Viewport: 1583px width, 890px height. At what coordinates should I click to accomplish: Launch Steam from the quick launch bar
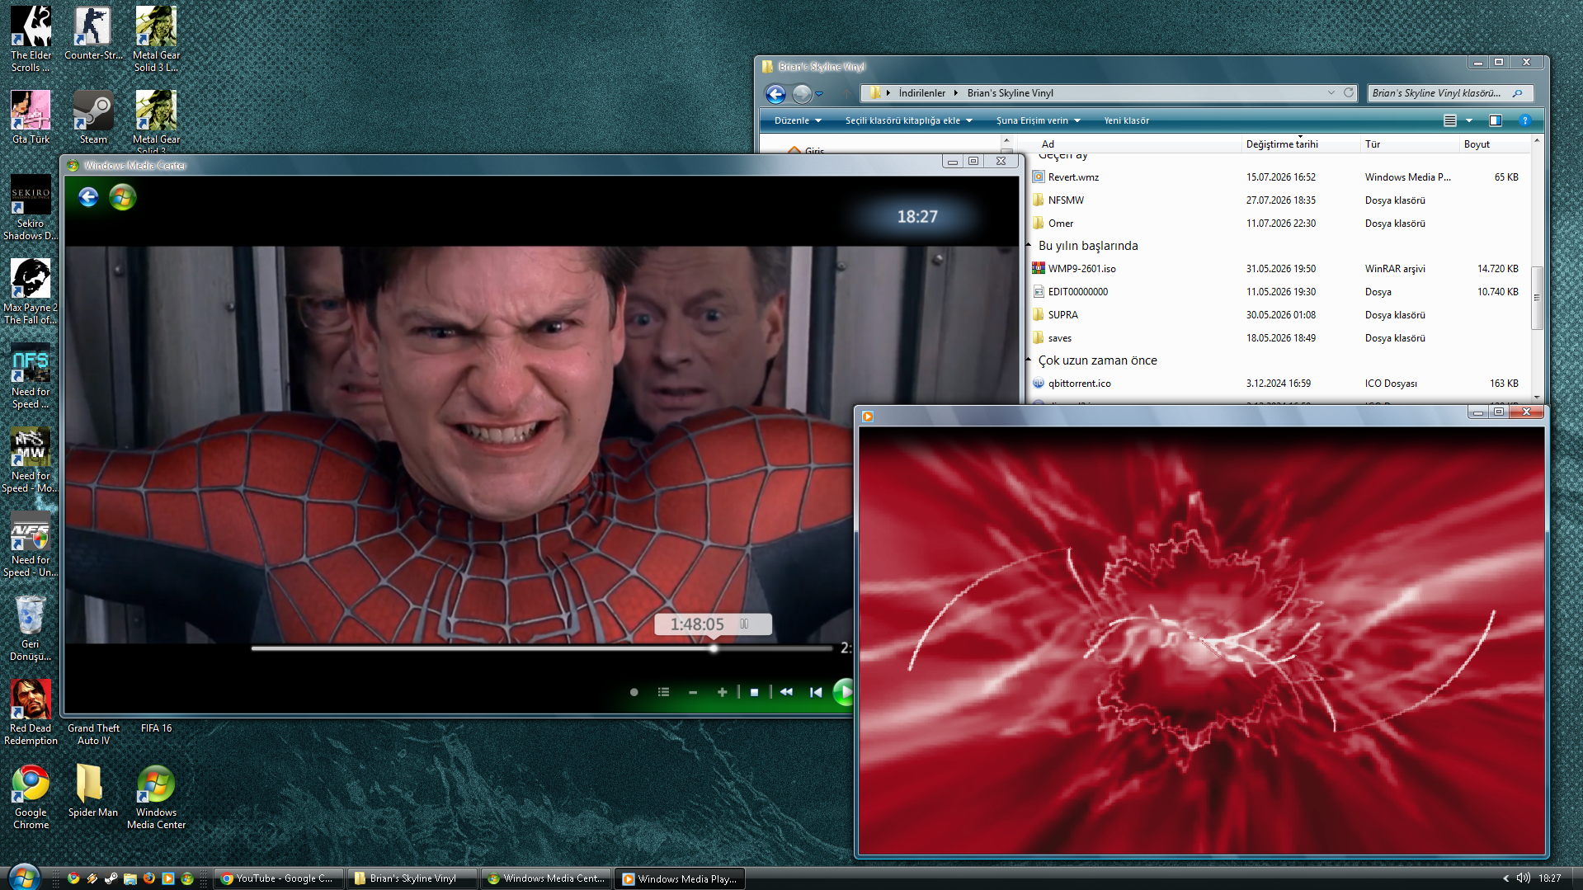[x=111, y=878]
